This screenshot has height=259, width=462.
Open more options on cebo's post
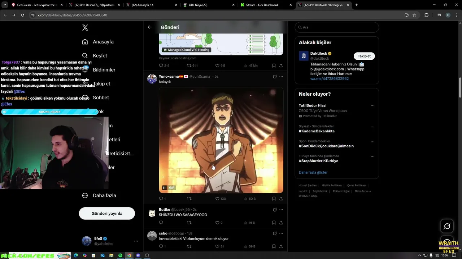pos(281,233)
